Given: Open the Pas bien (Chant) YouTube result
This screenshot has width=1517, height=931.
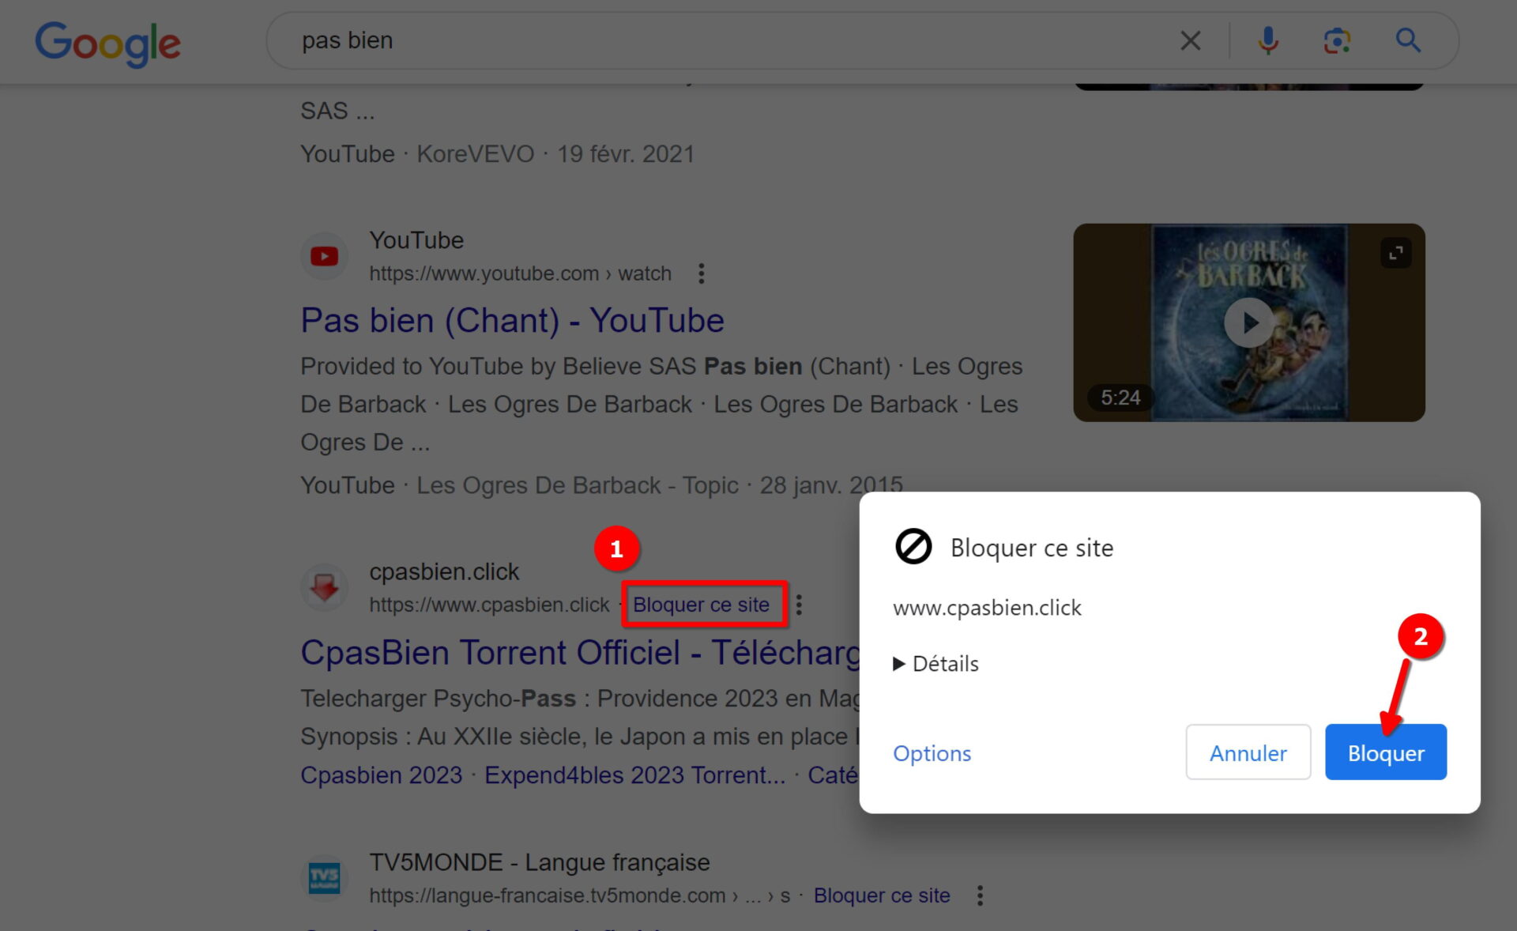Looking at the screenshot, I should [512, 320].
